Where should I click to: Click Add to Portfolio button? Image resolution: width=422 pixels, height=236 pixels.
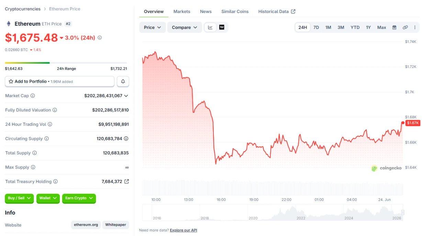(x=59, y=82)
